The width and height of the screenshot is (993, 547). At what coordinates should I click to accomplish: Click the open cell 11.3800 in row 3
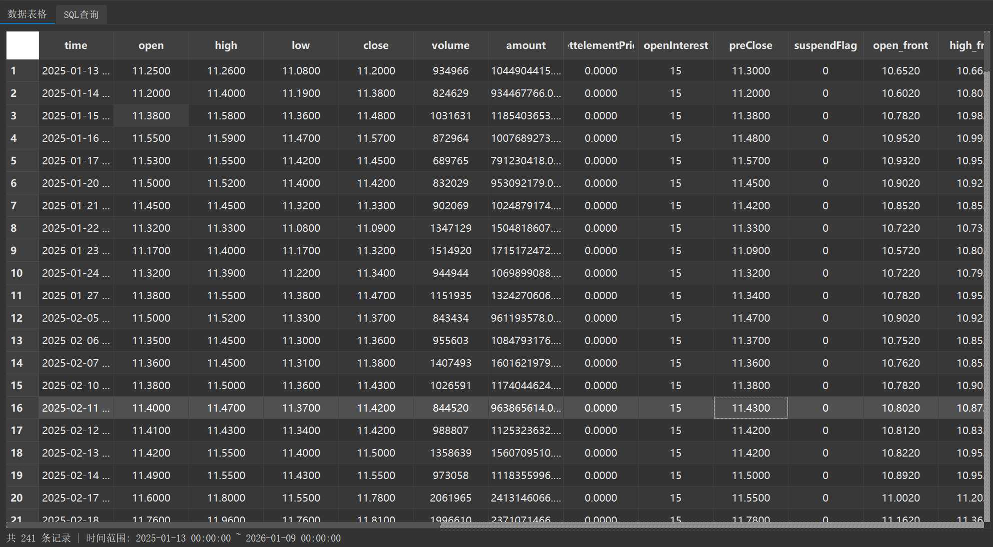[151, 116]
